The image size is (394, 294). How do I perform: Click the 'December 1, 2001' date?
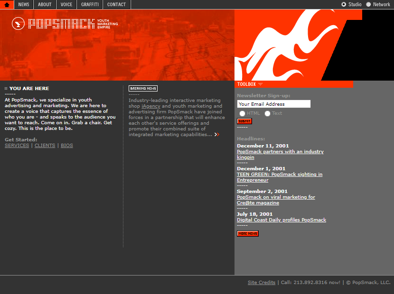coord(261,168)
